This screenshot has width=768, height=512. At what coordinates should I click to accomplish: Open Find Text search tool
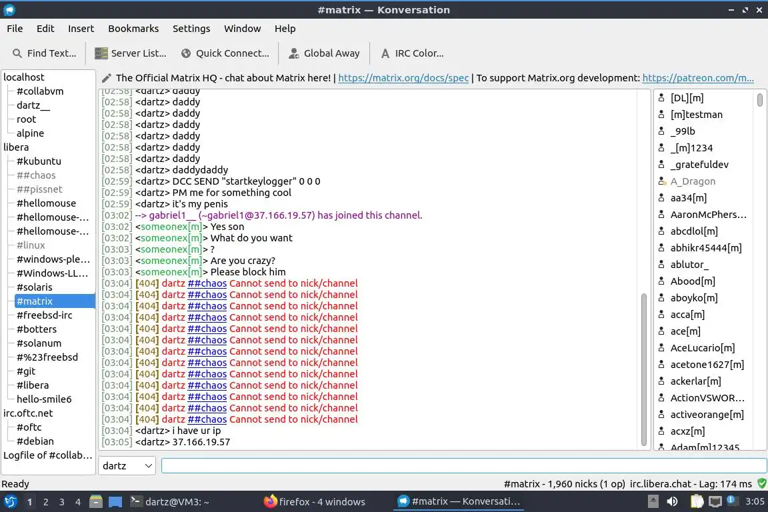pos(44,53)
